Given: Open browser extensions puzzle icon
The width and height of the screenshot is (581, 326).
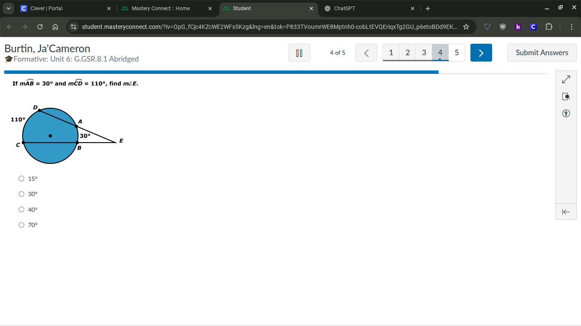Looking at the screenshot, I should 549,27.
